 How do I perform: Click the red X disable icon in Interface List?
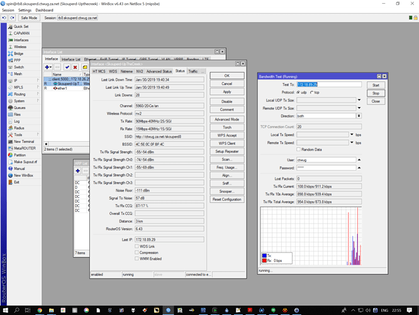click(x=75, y=67)
